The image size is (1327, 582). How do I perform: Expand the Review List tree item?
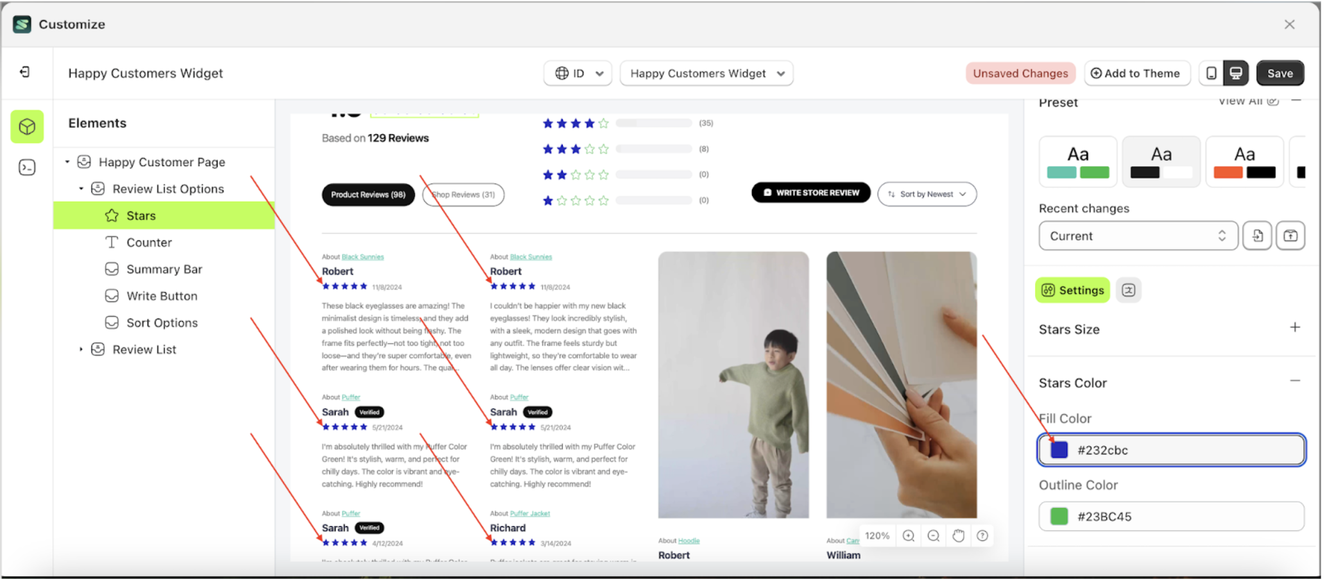click(81, 349)
